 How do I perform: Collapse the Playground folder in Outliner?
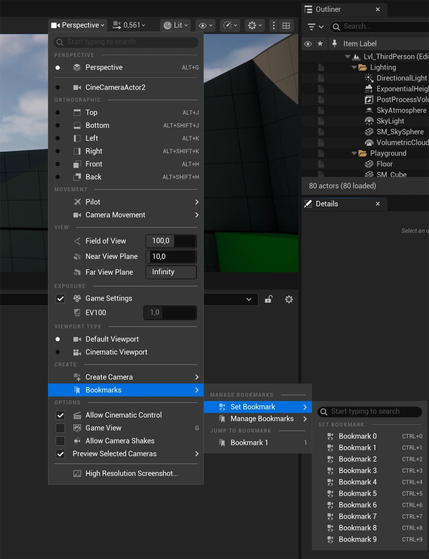coord(354,153)
